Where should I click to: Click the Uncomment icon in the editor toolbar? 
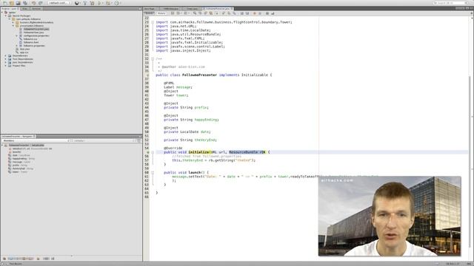pyautogui.click(x=273, y=13)
